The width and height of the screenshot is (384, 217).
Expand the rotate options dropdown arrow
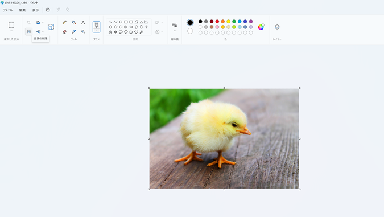pos(43,22)
